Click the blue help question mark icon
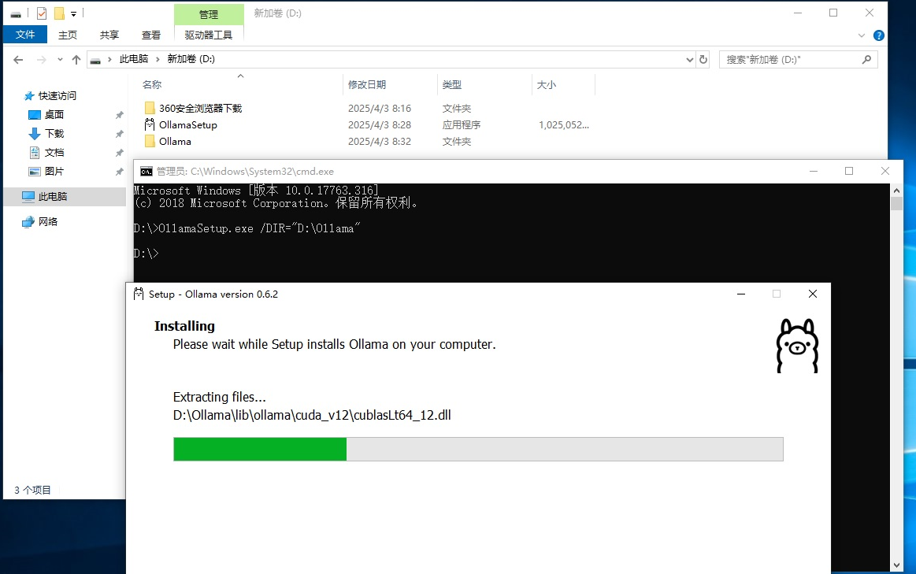 point(879,35)
